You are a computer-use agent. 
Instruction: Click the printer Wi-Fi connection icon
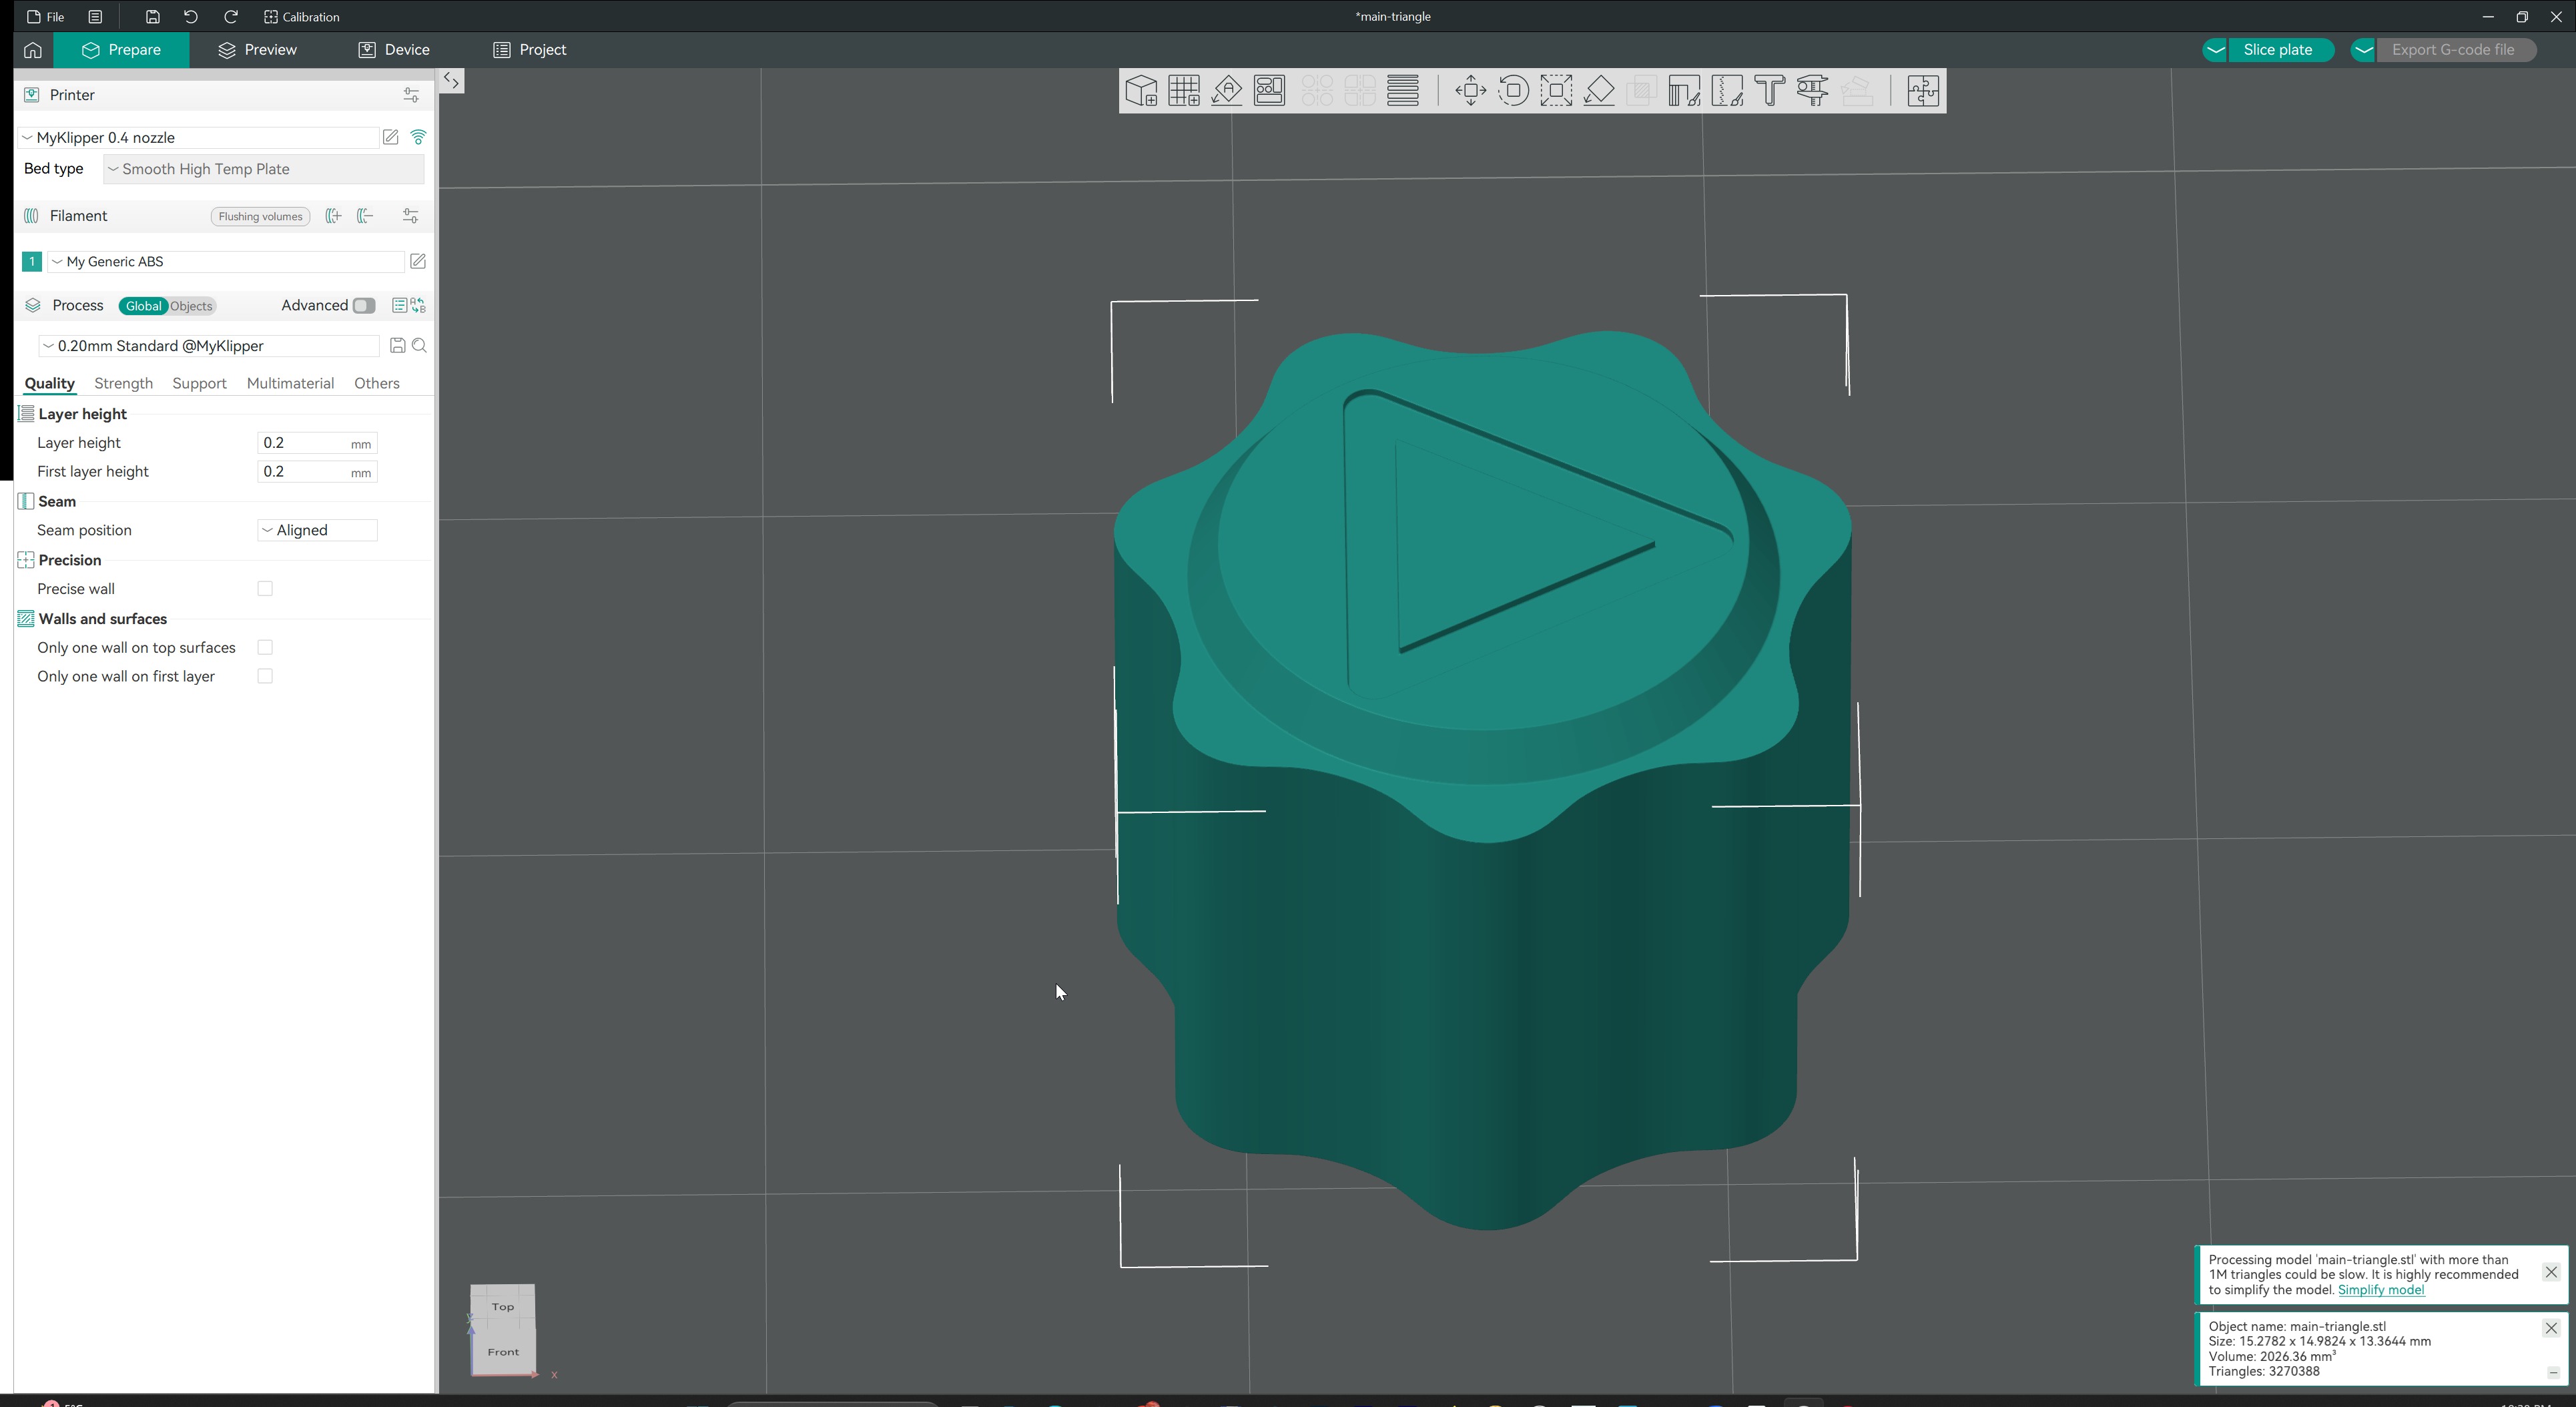(x=419, y=137)
